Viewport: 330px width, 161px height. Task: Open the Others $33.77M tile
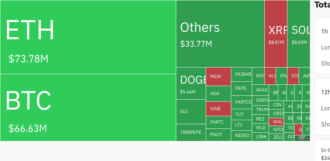(x=220, y=34)
